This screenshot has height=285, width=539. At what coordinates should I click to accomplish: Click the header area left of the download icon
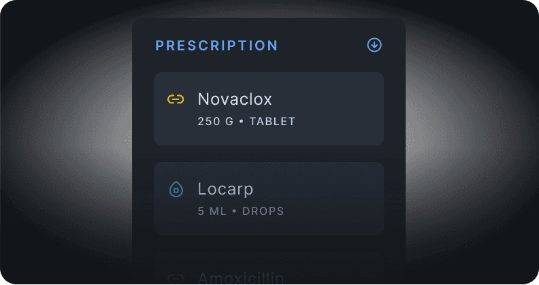click(x=323, y=45)
